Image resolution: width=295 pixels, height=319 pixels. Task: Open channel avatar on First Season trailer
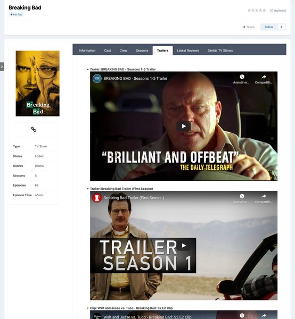click(x=97, y=198)
